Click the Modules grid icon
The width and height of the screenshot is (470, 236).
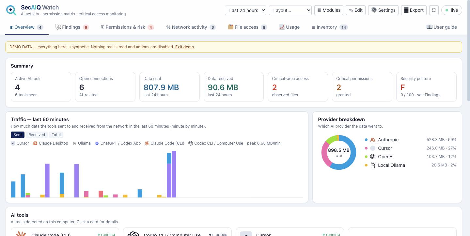(x=320, y=10)
